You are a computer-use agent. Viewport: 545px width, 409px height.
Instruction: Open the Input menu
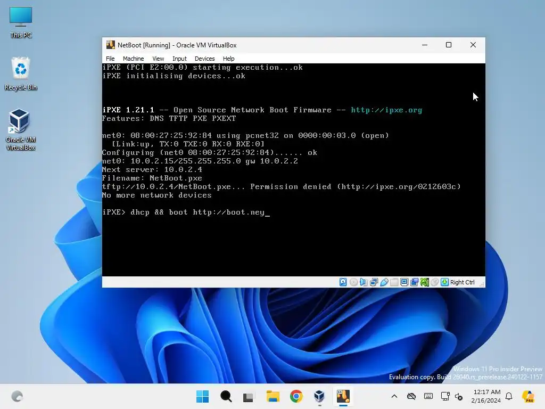(179, 59)
